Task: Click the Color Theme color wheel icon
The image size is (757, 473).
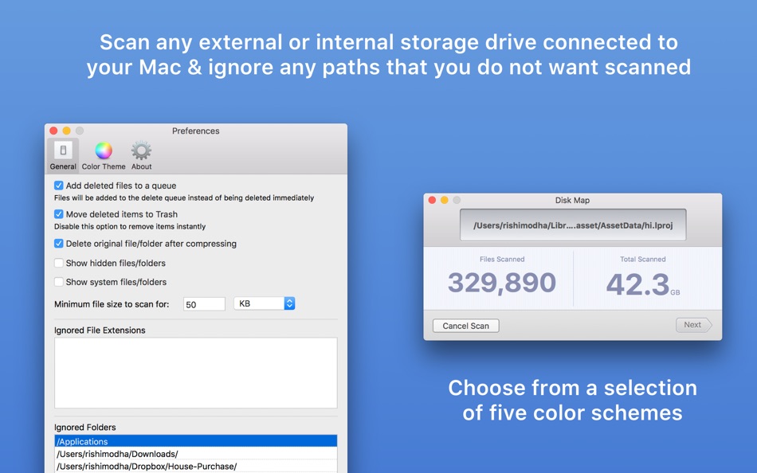Action: 104,150
